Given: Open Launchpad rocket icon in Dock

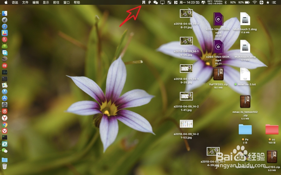Looking at the screenshot, I should pos(4,20).
